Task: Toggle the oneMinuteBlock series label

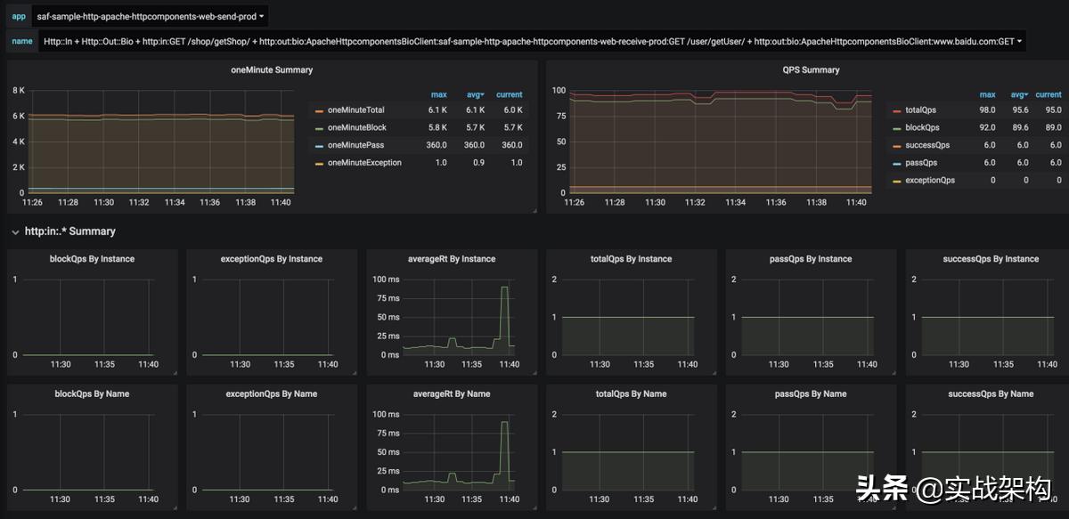Action: point(357,128)
